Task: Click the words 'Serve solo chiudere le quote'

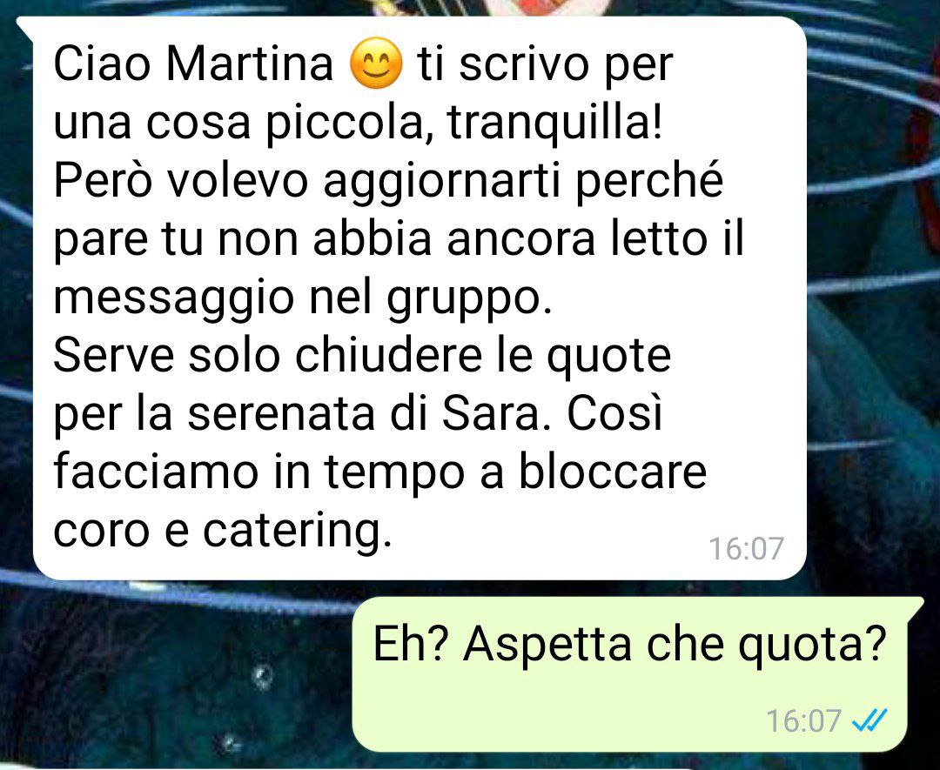Action: (362, 357)
